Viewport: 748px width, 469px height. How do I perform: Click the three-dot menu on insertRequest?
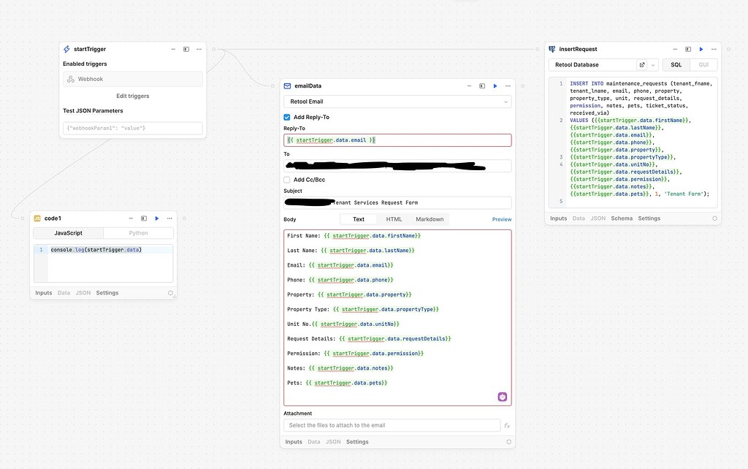[x=713, y=49]
